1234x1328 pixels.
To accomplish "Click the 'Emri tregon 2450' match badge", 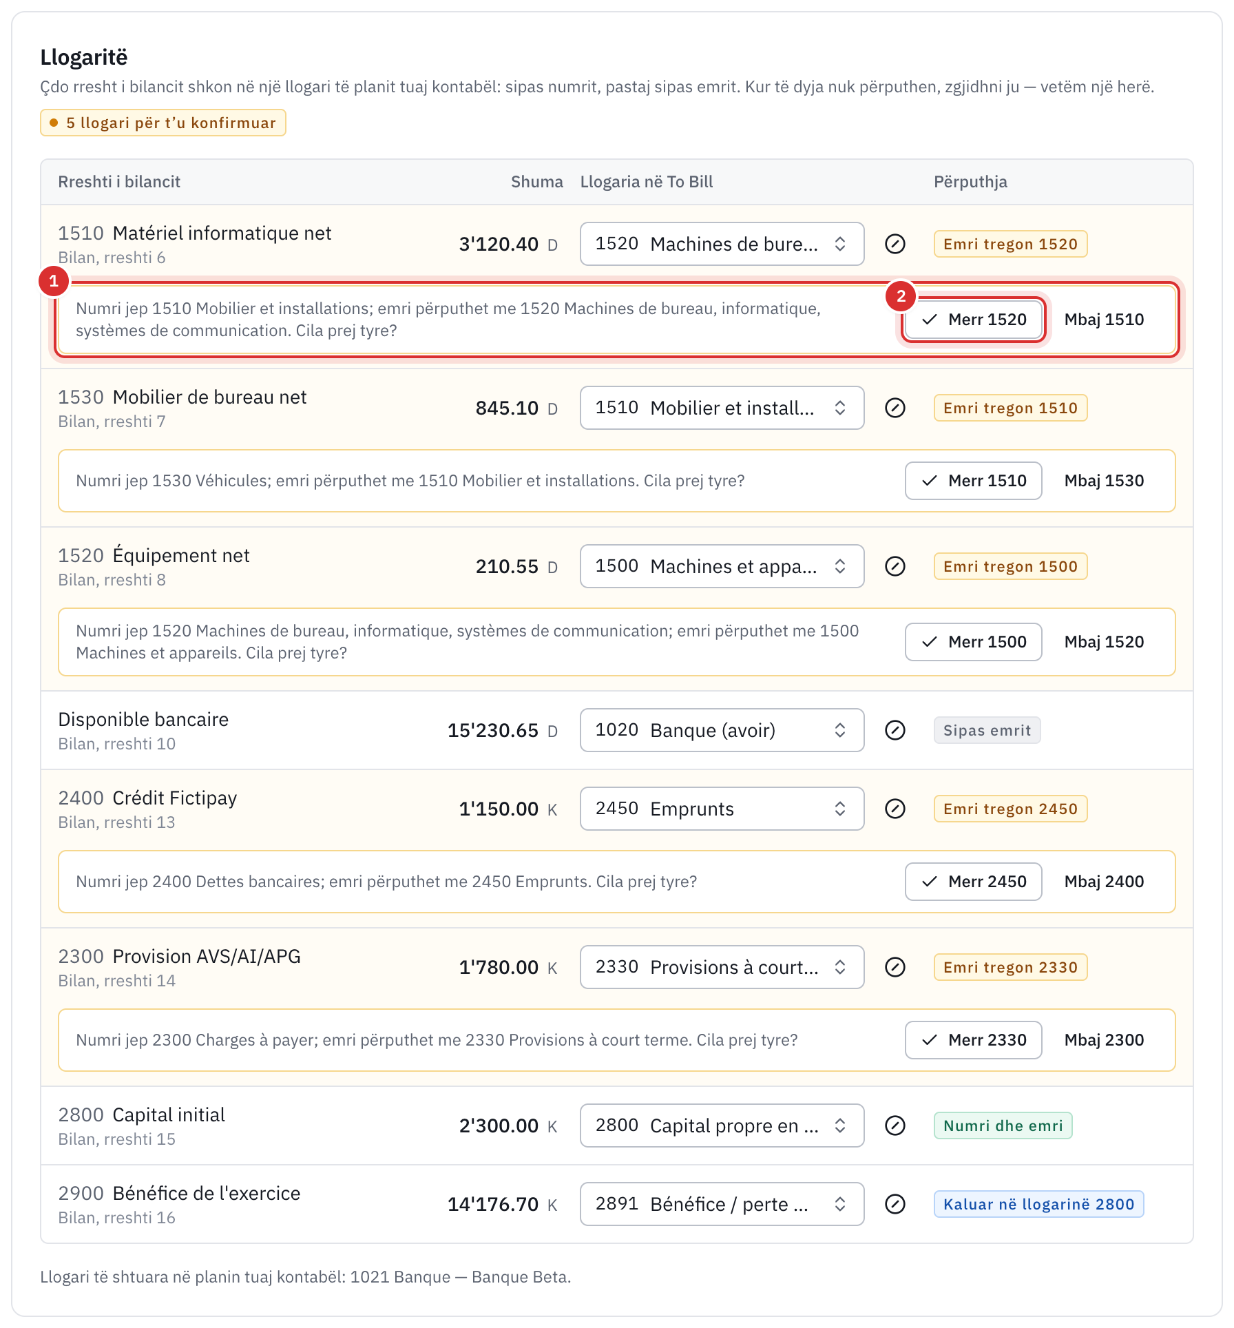I will click(1010, 809).
